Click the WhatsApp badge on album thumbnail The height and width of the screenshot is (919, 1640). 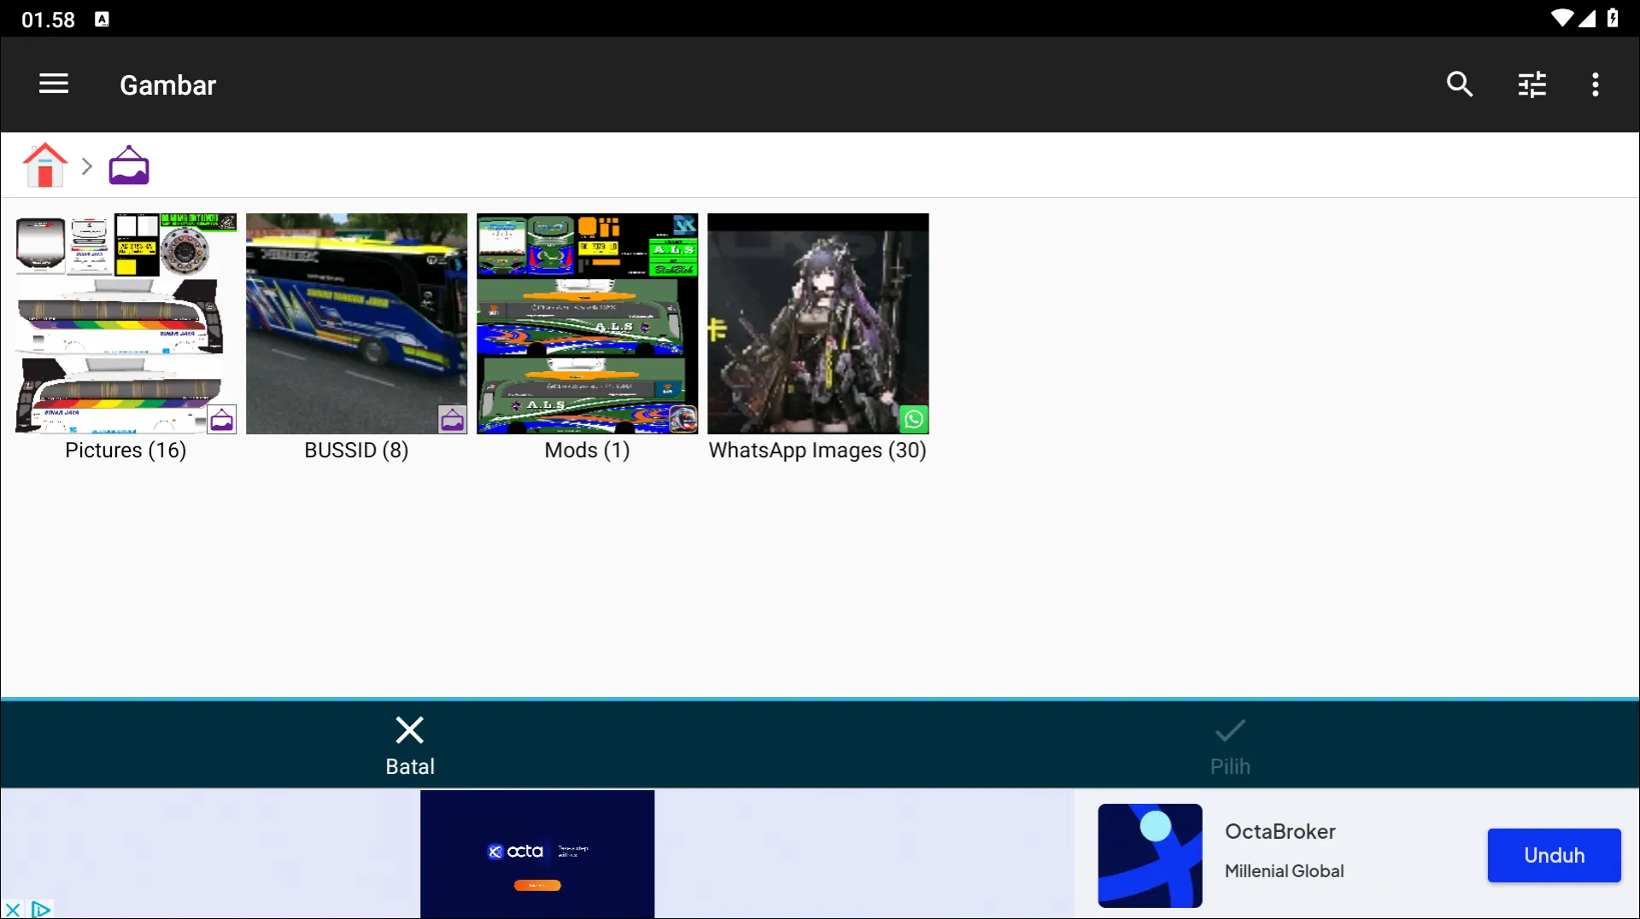click(913, 419)
